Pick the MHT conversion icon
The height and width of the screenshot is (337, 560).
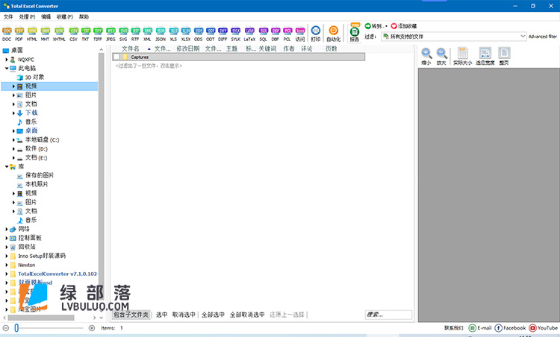tap(45, 34)
